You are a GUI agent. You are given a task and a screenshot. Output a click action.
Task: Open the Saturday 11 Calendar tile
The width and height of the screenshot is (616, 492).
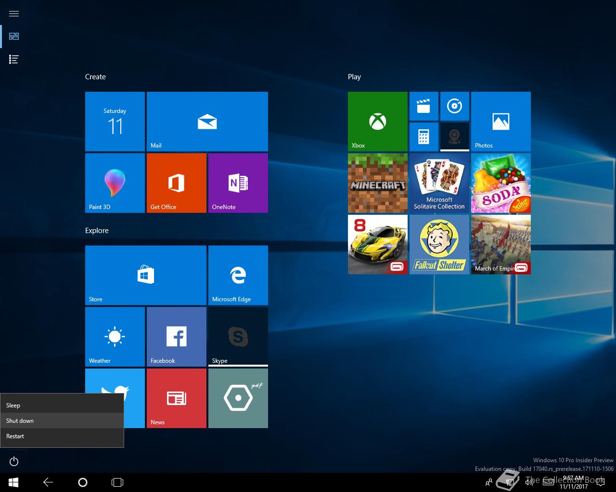tap(115, 122)
